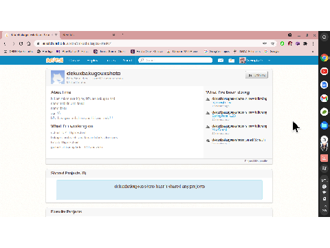Open Gmail from the shelf
The image size is (330, 248).
324,99
